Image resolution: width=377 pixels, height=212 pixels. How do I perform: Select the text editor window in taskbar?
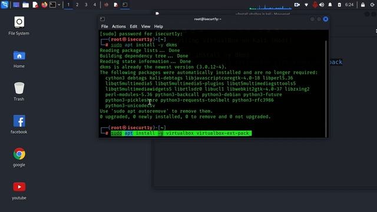coord(115,5)
